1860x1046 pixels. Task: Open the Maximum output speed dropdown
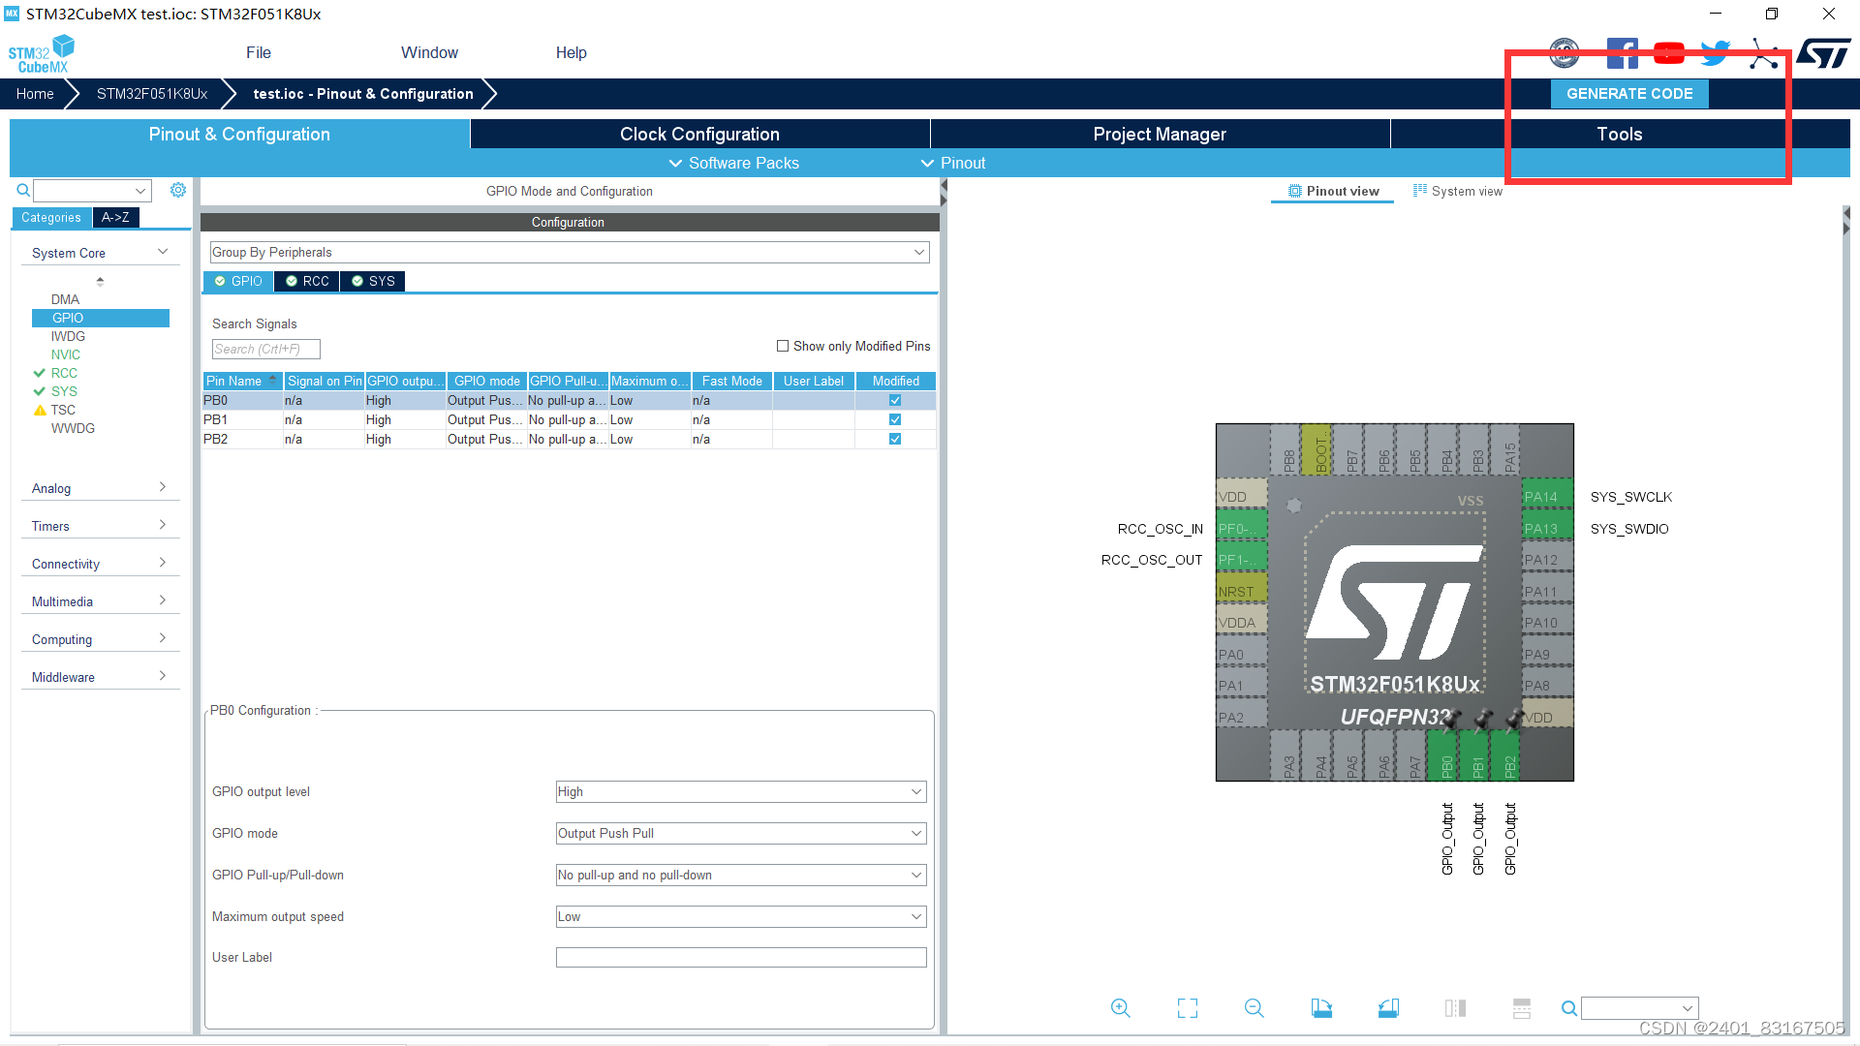coord(741,916)
